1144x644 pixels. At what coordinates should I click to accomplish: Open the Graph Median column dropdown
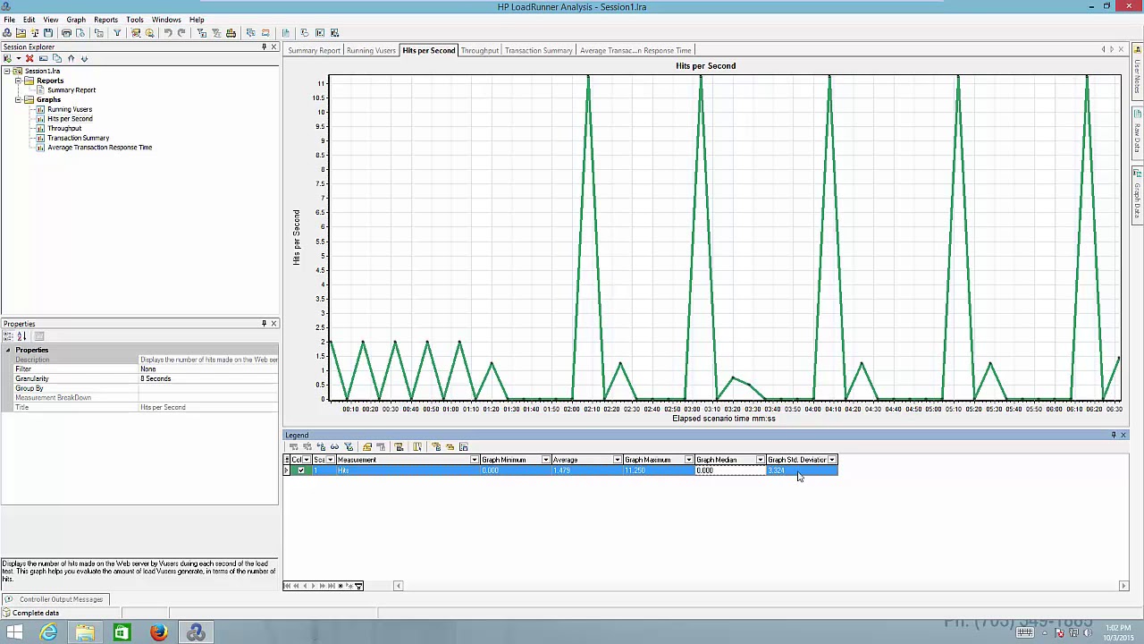click(760, 460)
